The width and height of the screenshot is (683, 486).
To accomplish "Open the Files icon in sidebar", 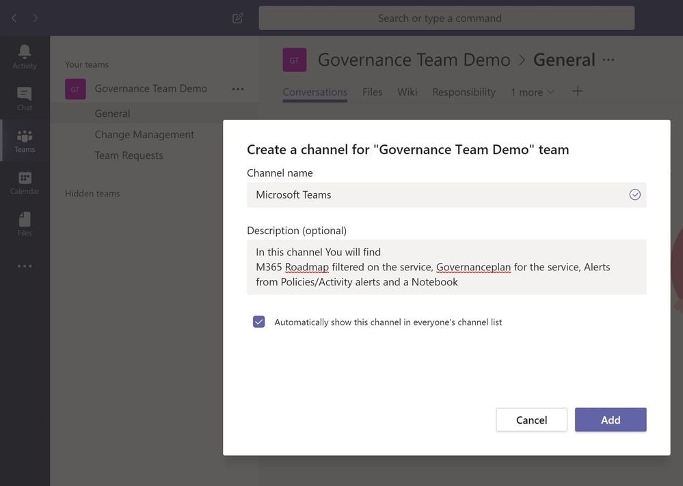I will [x=25, y=225].
